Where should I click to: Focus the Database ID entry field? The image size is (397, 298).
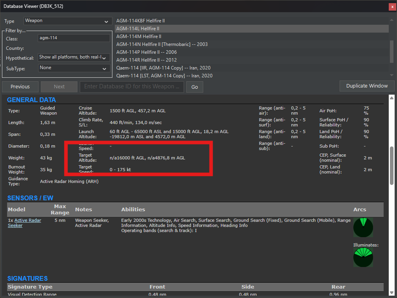pos(132,87)
